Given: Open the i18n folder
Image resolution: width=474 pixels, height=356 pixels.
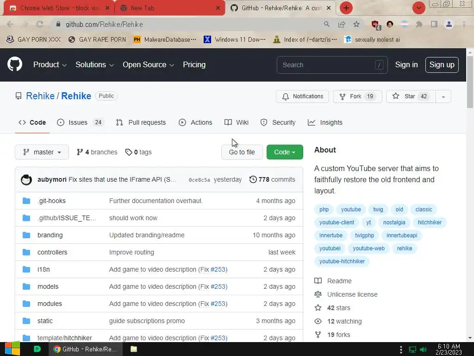Looking at the screenshot, I should [44, 269].
